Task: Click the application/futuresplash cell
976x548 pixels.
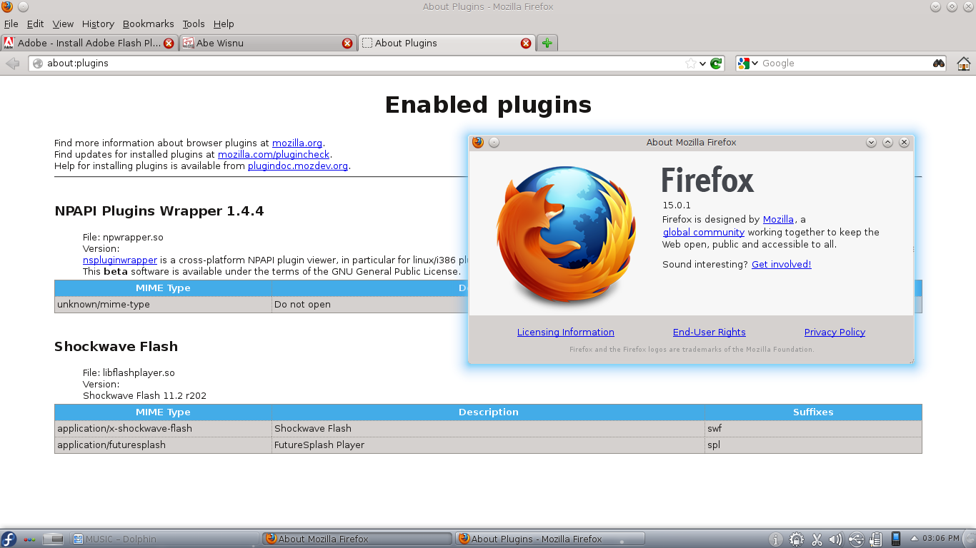Action: (163, 445)
